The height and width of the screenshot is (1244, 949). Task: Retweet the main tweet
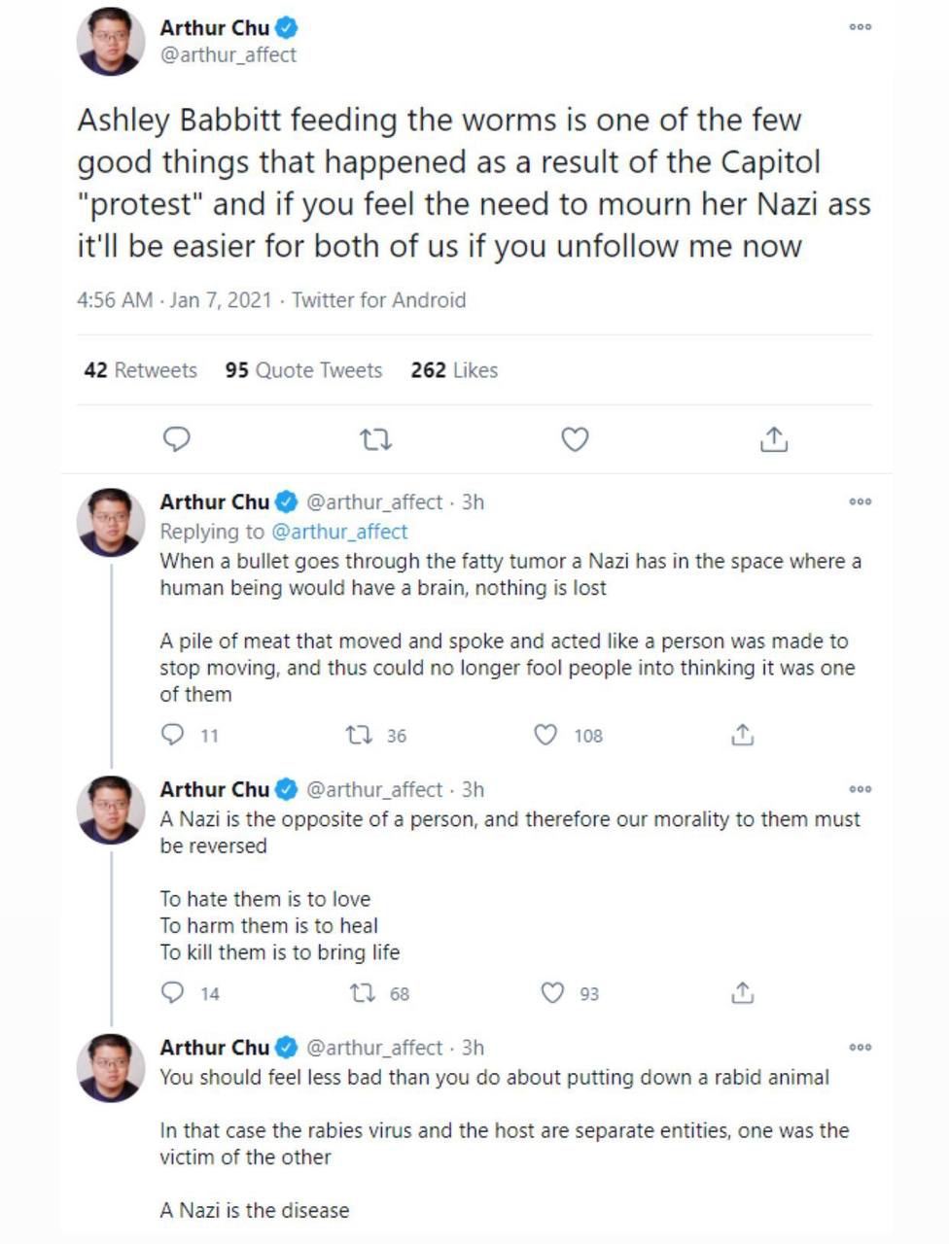375,440
